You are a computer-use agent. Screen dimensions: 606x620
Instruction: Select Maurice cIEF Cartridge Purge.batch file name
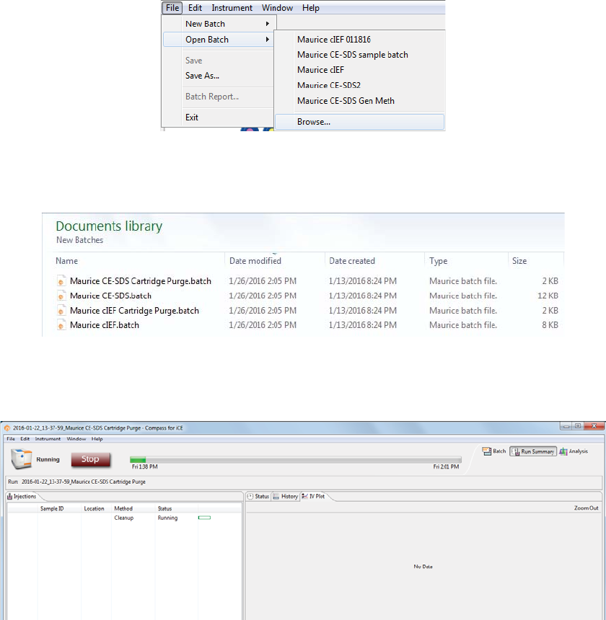click(x=134, y=311)
